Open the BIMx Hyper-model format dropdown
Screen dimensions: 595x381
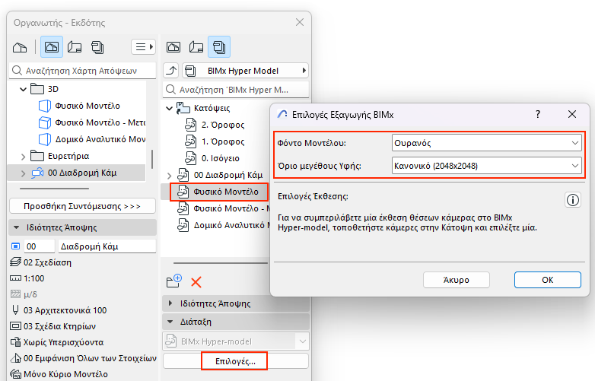point(236,341)
